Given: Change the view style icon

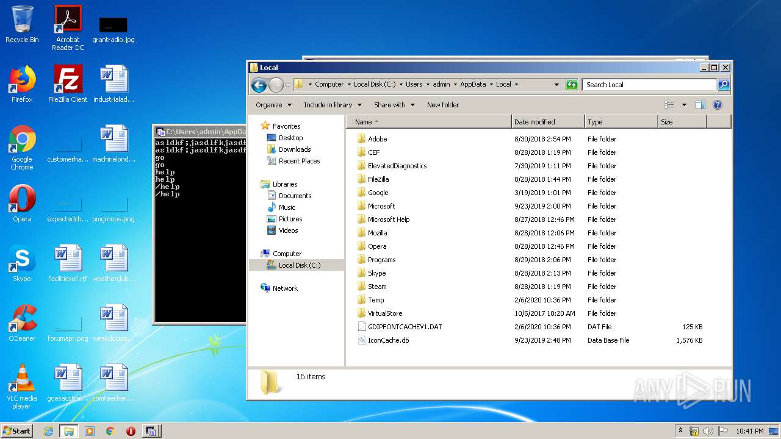Looking at the screenshot, I should 669,105.
